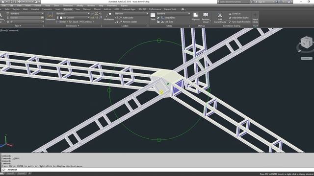Viewport: 314px width, 176px height.
Task: Switch to the Featured Apps tab
Action: [x=129, y=9]
